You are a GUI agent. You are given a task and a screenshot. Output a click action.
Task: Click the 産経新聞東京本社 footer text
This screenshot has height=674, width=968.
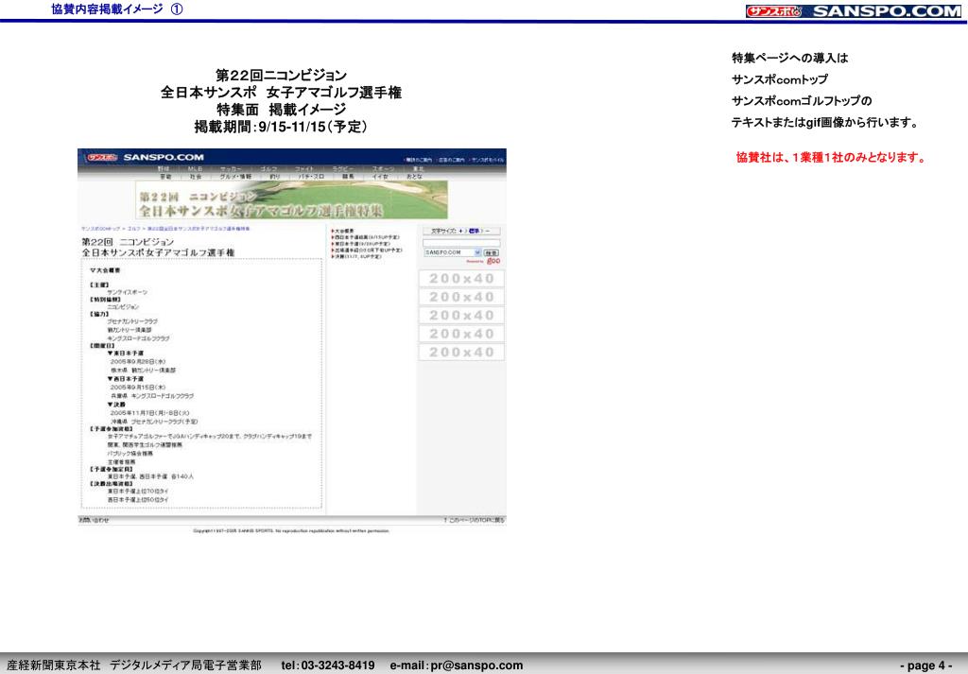click(x=54, y=665)
